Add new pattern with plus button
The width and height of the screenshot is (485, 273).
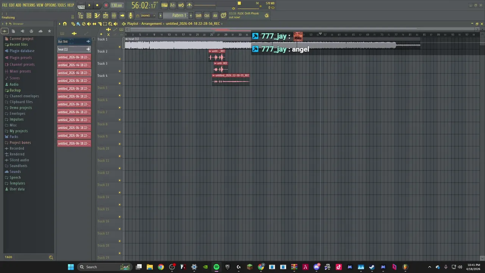click(x=191, y=16)
